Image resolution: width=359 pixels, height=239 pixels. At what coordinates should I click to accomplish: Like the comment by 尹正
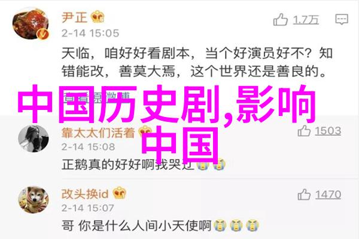tap(280, 20)
